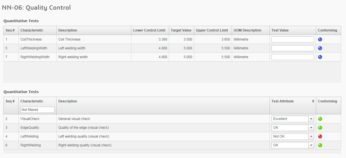Click the blue conforming indicator for CoilThickness

click(x=320, y=39)
